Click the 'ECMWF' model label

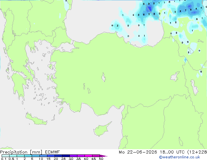pyautogui.click(x=53, y=152)
